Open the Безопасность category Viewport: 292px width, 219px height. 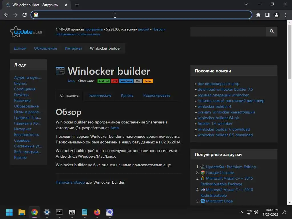click(x=27, y=135)
